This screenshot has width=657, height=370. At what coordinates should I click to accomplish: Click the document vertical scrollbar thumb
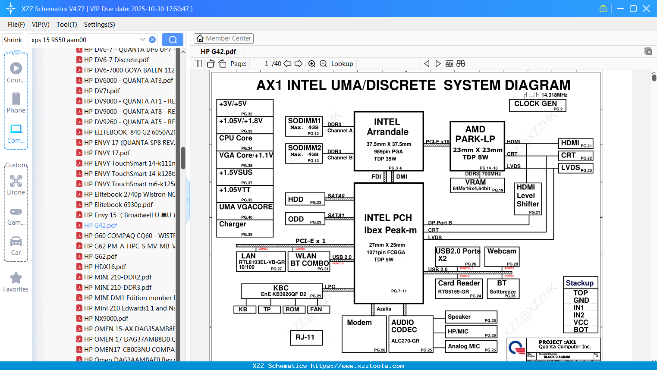click(654, 78)
